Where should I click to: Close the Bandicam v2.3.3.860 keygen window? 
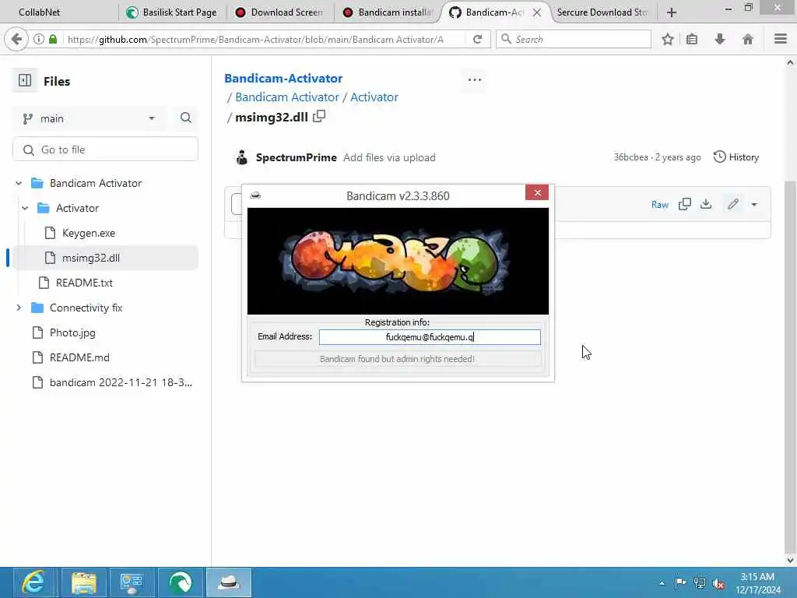[537, 193]
